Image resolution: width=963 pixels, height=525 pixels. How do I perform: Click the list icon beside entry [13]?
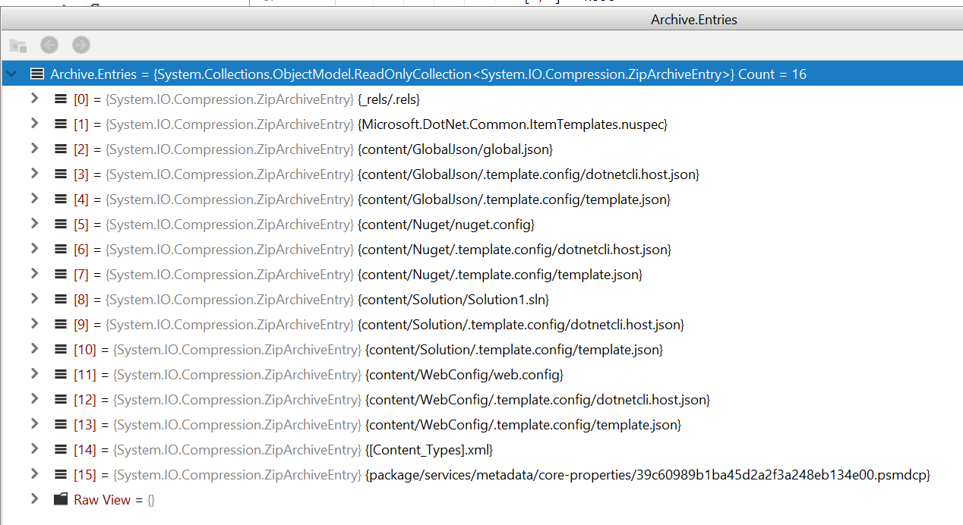(x=62, y=424)
